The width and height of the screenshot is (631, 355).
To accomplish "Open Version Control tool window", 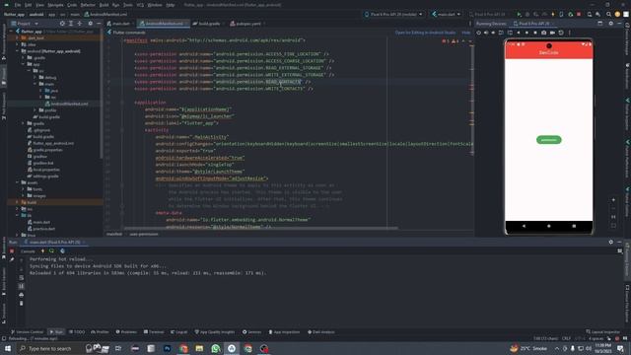I will tap(27, 332).
